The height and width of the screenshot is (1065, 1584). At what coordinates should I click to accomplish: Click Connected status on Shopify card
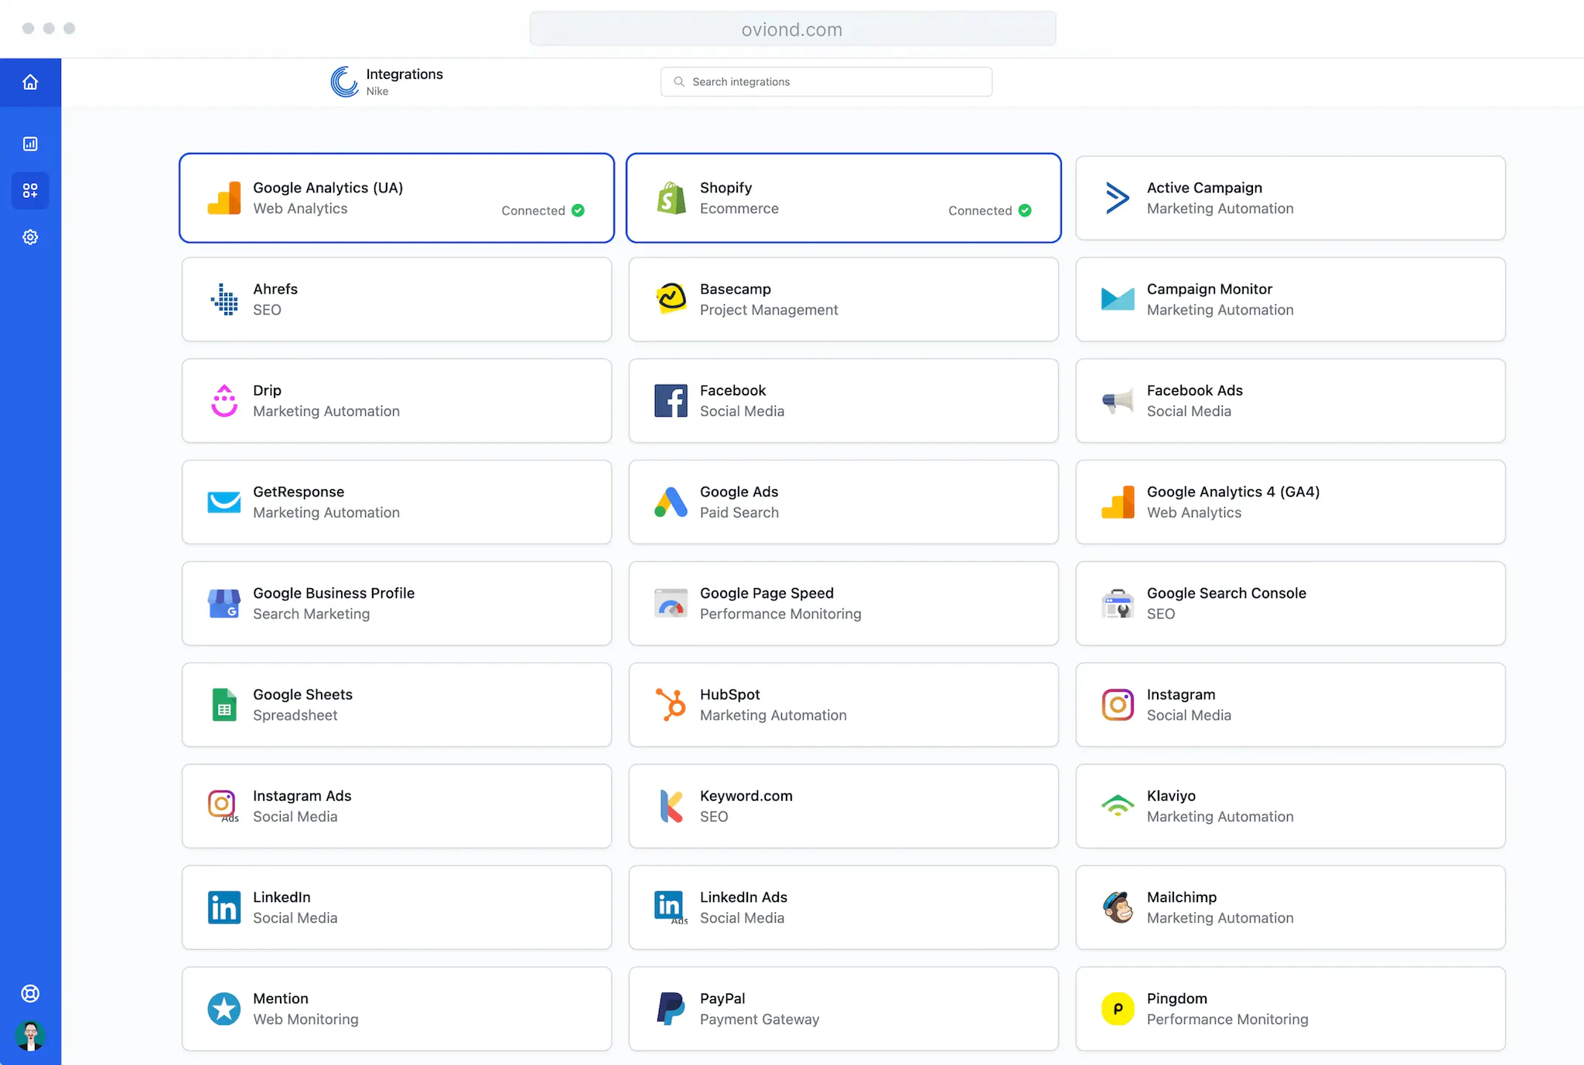(x=990, y=210)
